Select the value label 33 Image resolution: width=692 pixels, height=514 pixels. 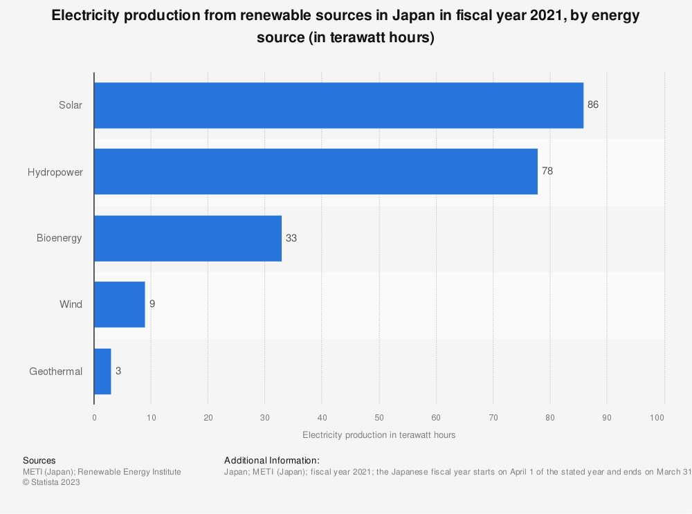click(291, 238)
